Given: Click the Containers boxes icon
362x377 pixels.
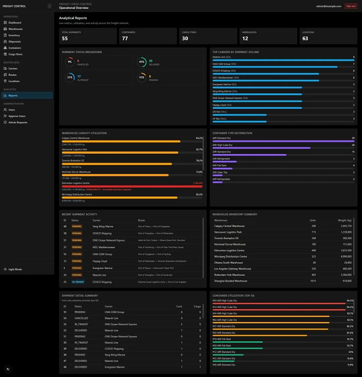Looking at the screenshot, I should click(5, 48).
